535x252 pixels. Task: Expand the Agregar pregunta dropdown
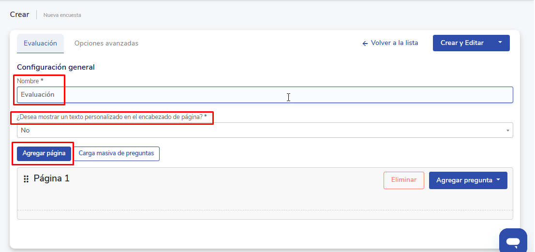(x=468, y=180)
